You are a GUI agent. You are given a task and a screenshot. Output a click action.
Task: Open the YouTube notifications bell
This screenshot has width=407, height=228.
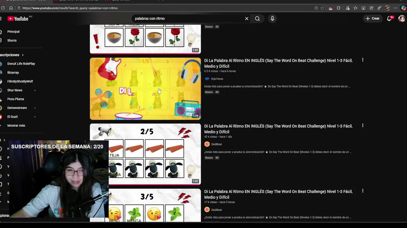tap(389, 19)
